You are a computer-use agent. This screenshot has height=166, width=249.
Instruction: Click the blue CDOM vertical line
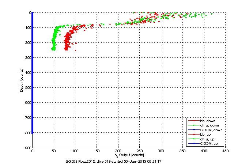pyautogui.click(x=33, y=73)
